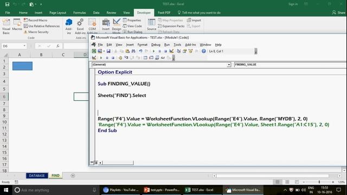Screen dimensions: 347x195
Task: Open the VBA editor Window menu
Action: click(205, 44)
